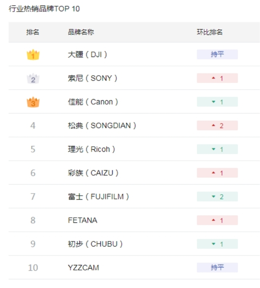Select the 松典 (SONGDIAN) brand name
This screenshot has width=260, height=288.
(x=102, y=125)
